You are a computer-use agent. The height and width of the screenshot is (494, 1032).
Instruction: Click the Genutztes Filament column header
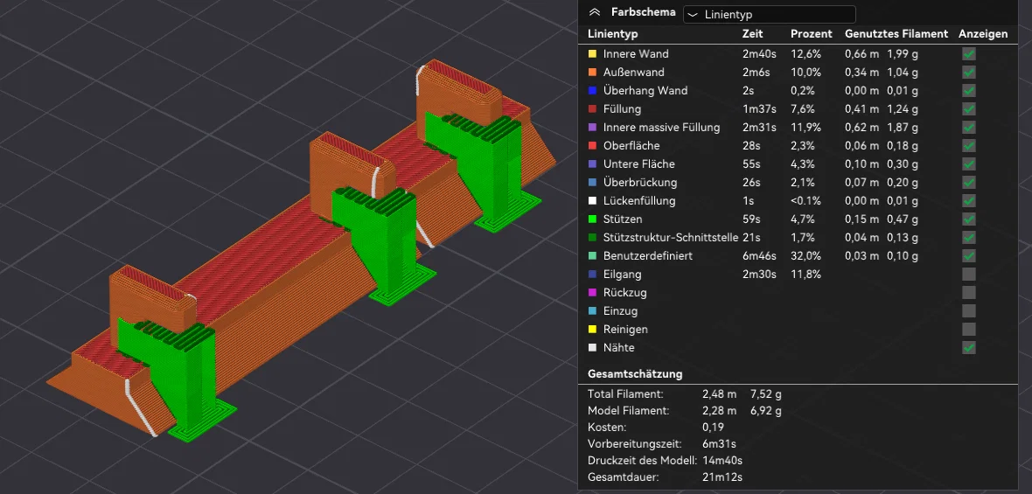point(896,34)
